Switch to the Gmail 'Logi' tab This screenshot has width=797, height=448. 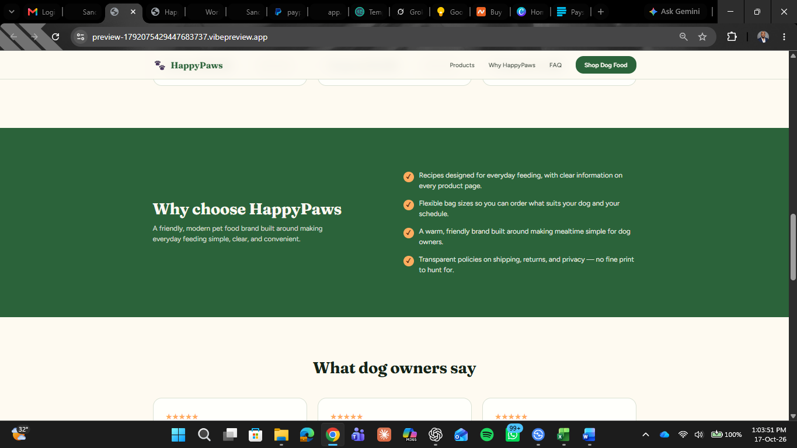[x=42, y=12]
